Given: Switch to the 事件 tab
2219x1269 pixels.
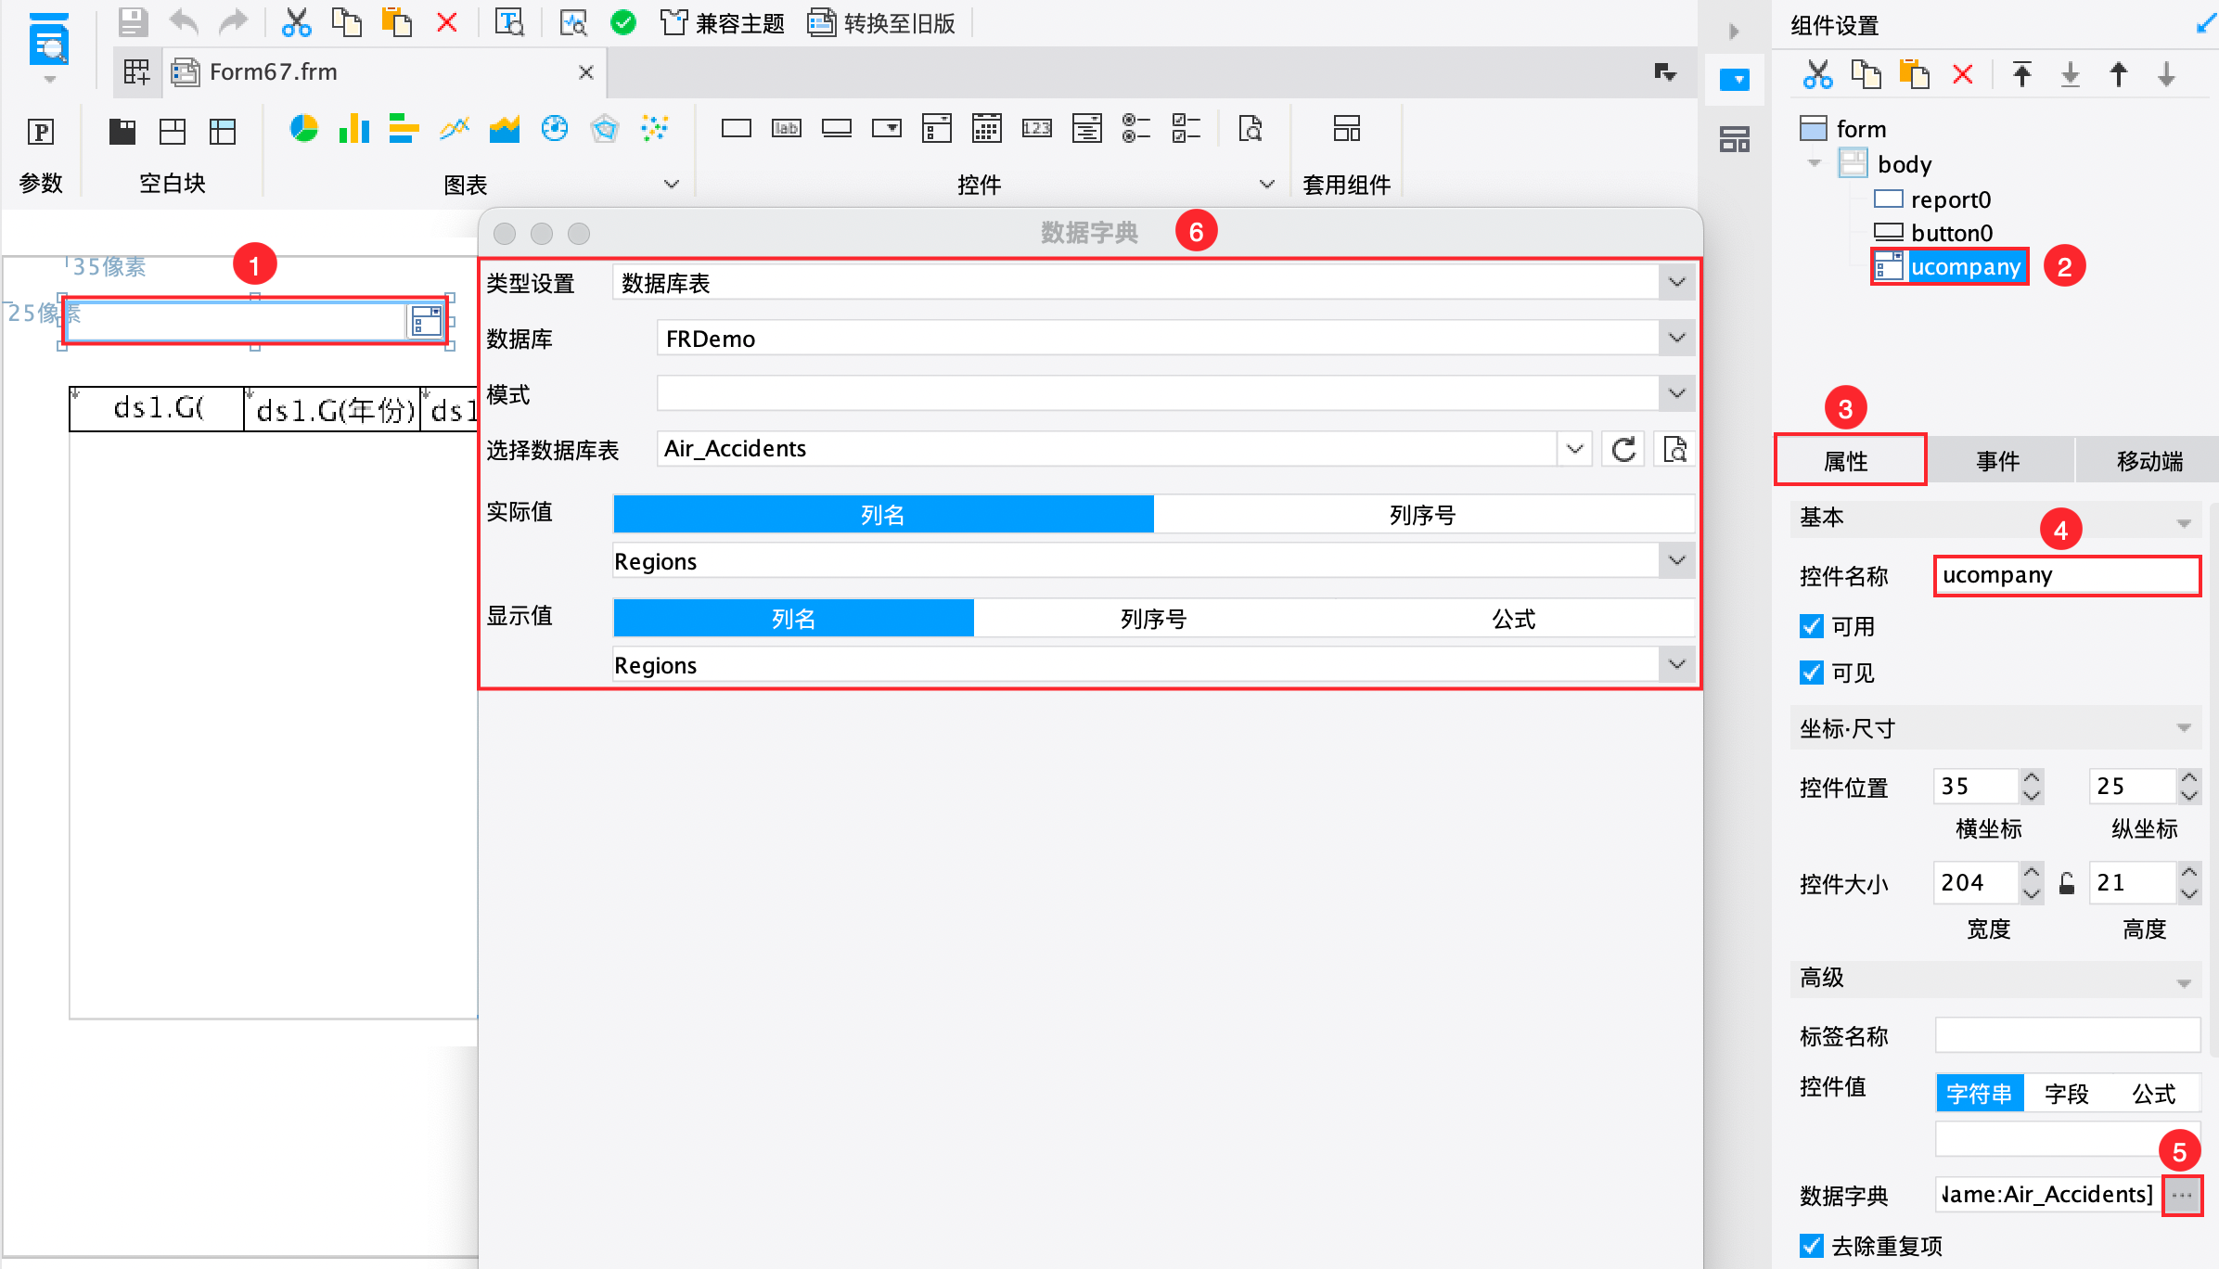Looking at the screenshot, I should pos(1997,461).
